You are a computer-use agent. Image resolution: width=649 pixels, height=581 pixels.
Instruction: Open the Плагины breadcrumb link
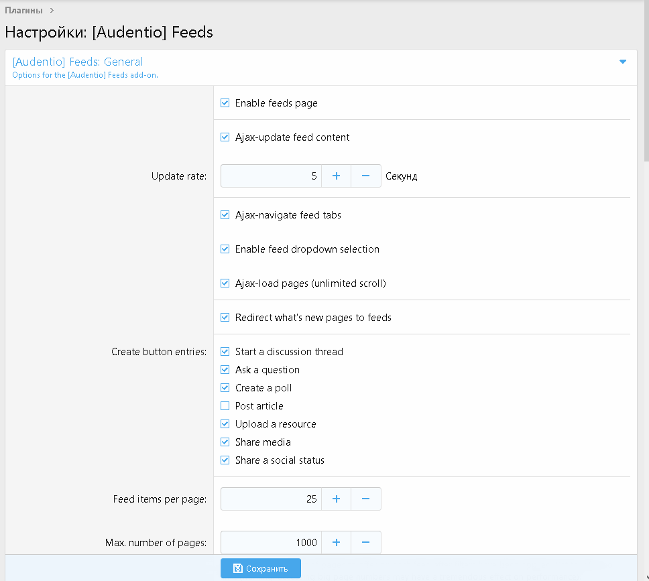[23, 10]
